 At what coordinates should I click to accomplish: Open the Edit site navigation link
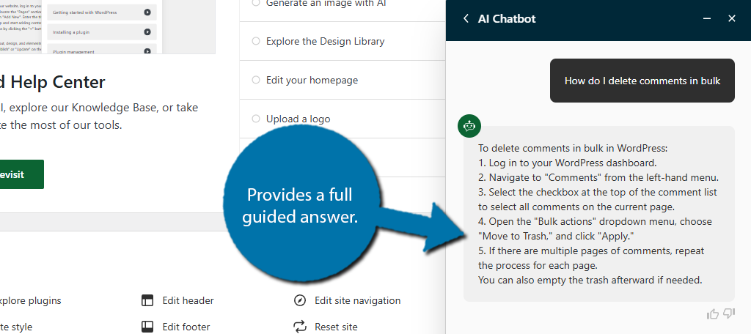pos(357,300)
